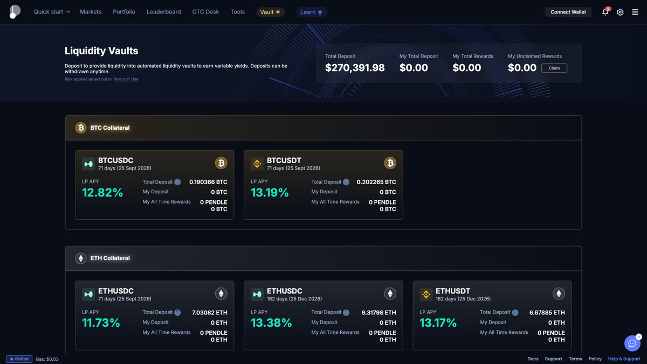Screen dimensions: 647x364
Task: Click the 13.19% LP APY value
Action: click(x=270, y=192)
